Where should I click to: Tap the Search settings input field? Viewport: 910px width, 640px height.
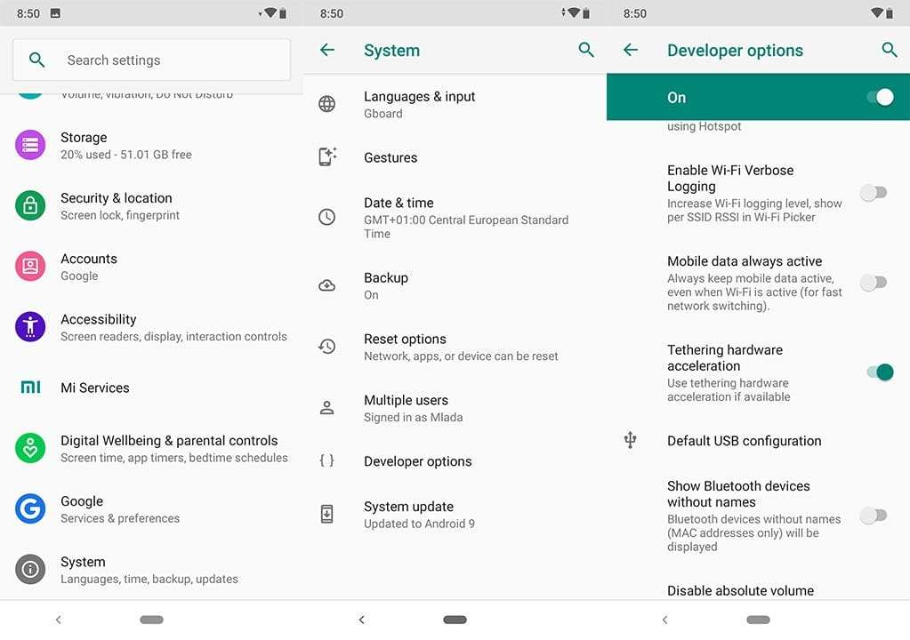pos(149,60)
